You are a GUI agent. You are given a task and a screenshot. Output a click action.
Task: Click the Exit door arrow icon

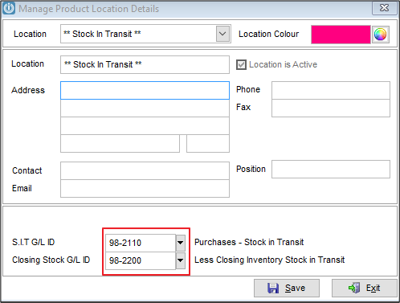[354, 288]
